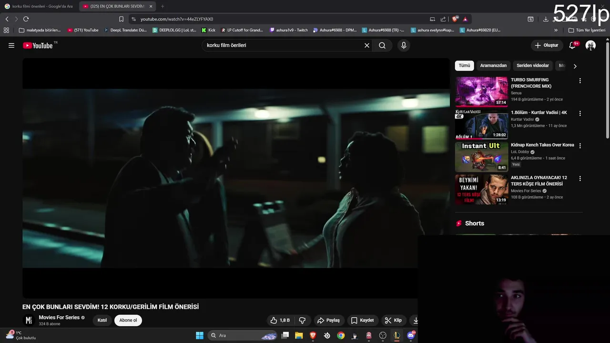
Task: Go back in browser history
Action: tap(7, 19)
